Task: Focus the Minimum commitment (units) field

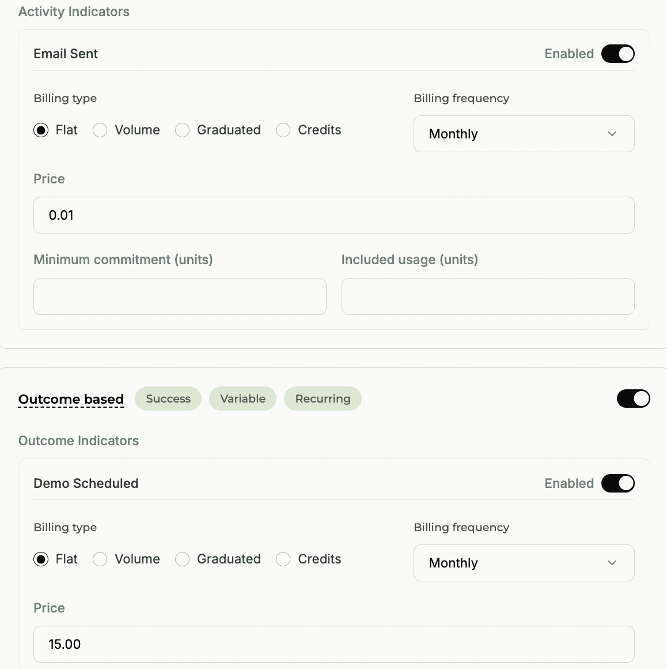Action: pyautogui.click(x=180, y=296)
